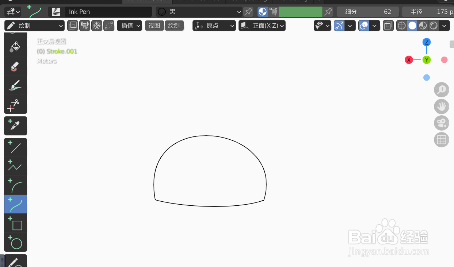Select the Fill bucket tool

[15, 47]
